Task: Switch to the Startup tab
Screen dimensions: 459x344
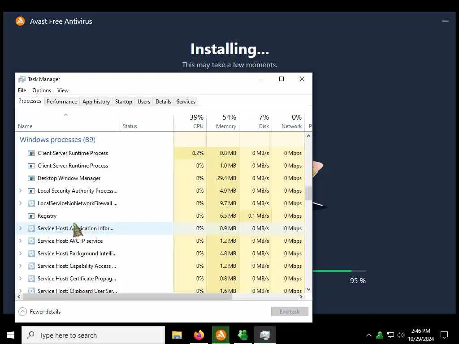Action: coord(124,102)
